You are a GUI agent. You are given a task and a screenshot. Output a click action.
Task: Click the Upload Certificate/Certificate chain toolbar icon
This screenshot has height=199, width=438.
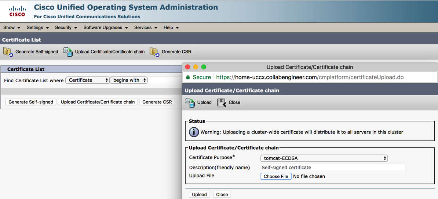click(68, 52)
